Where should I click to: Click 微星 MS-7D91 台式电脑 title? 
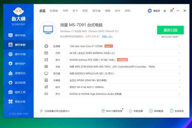81,25
